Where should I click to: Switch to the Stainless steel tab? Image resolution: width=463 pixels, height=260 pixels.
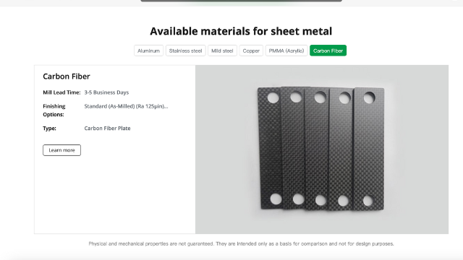point(185,51)
